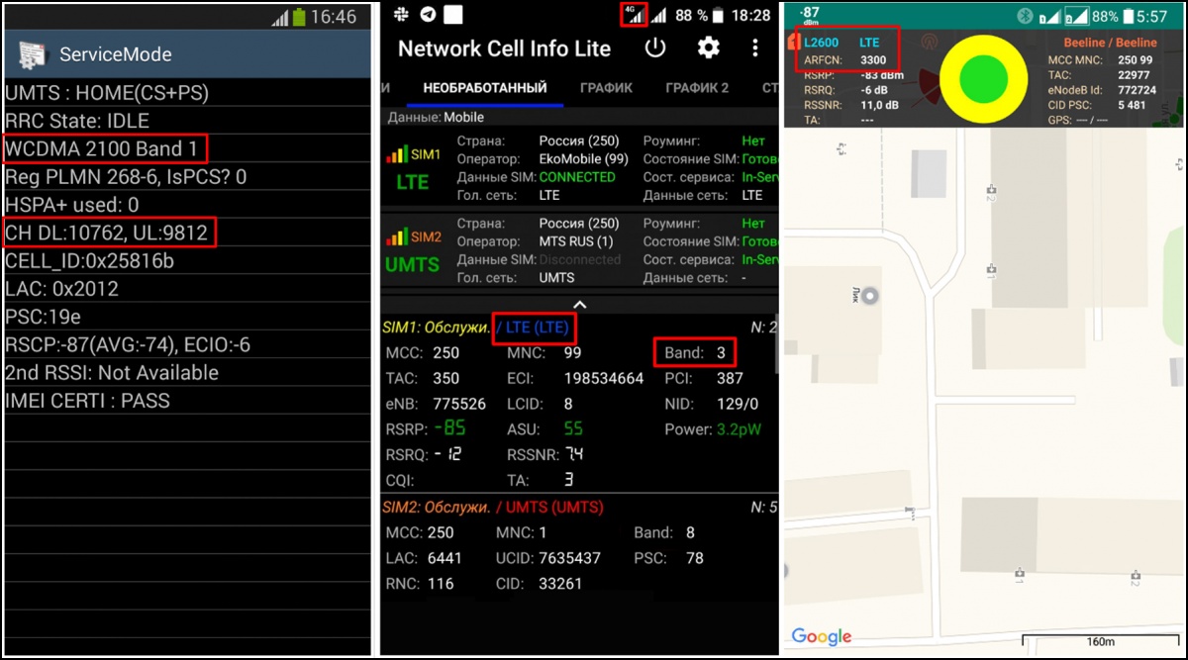Tap the Beeline / Beeline operator label
Viewport: 1188px width, 660px height.
[1110, 43]
